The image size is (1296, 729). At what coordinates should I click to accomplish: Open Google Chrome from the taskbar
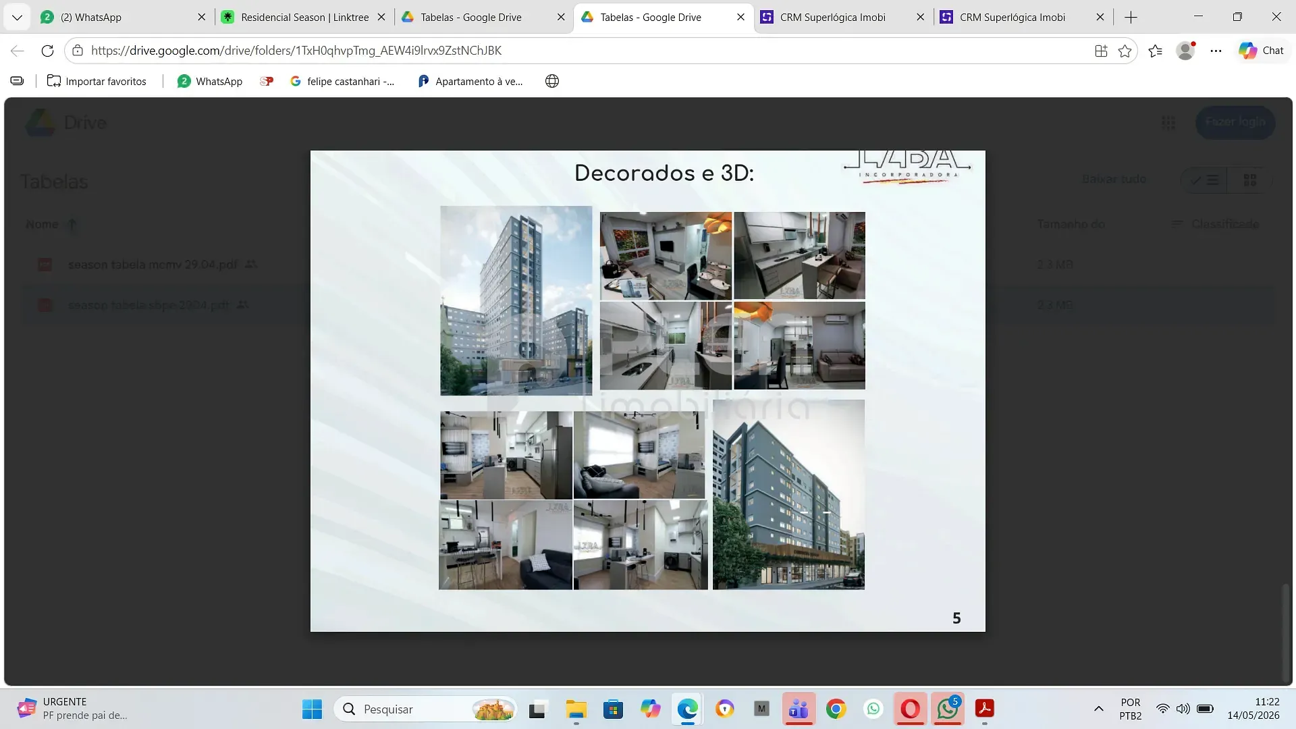click(836, 709)
